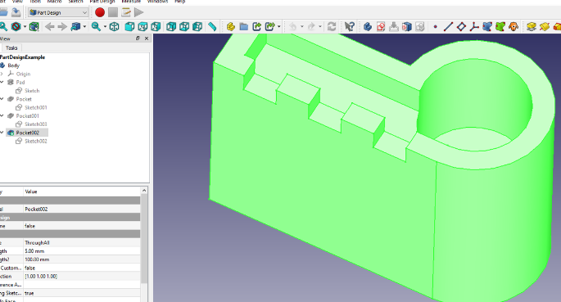
Task: Open the zoom options dropdown arrow
Action: pos(105,26)
